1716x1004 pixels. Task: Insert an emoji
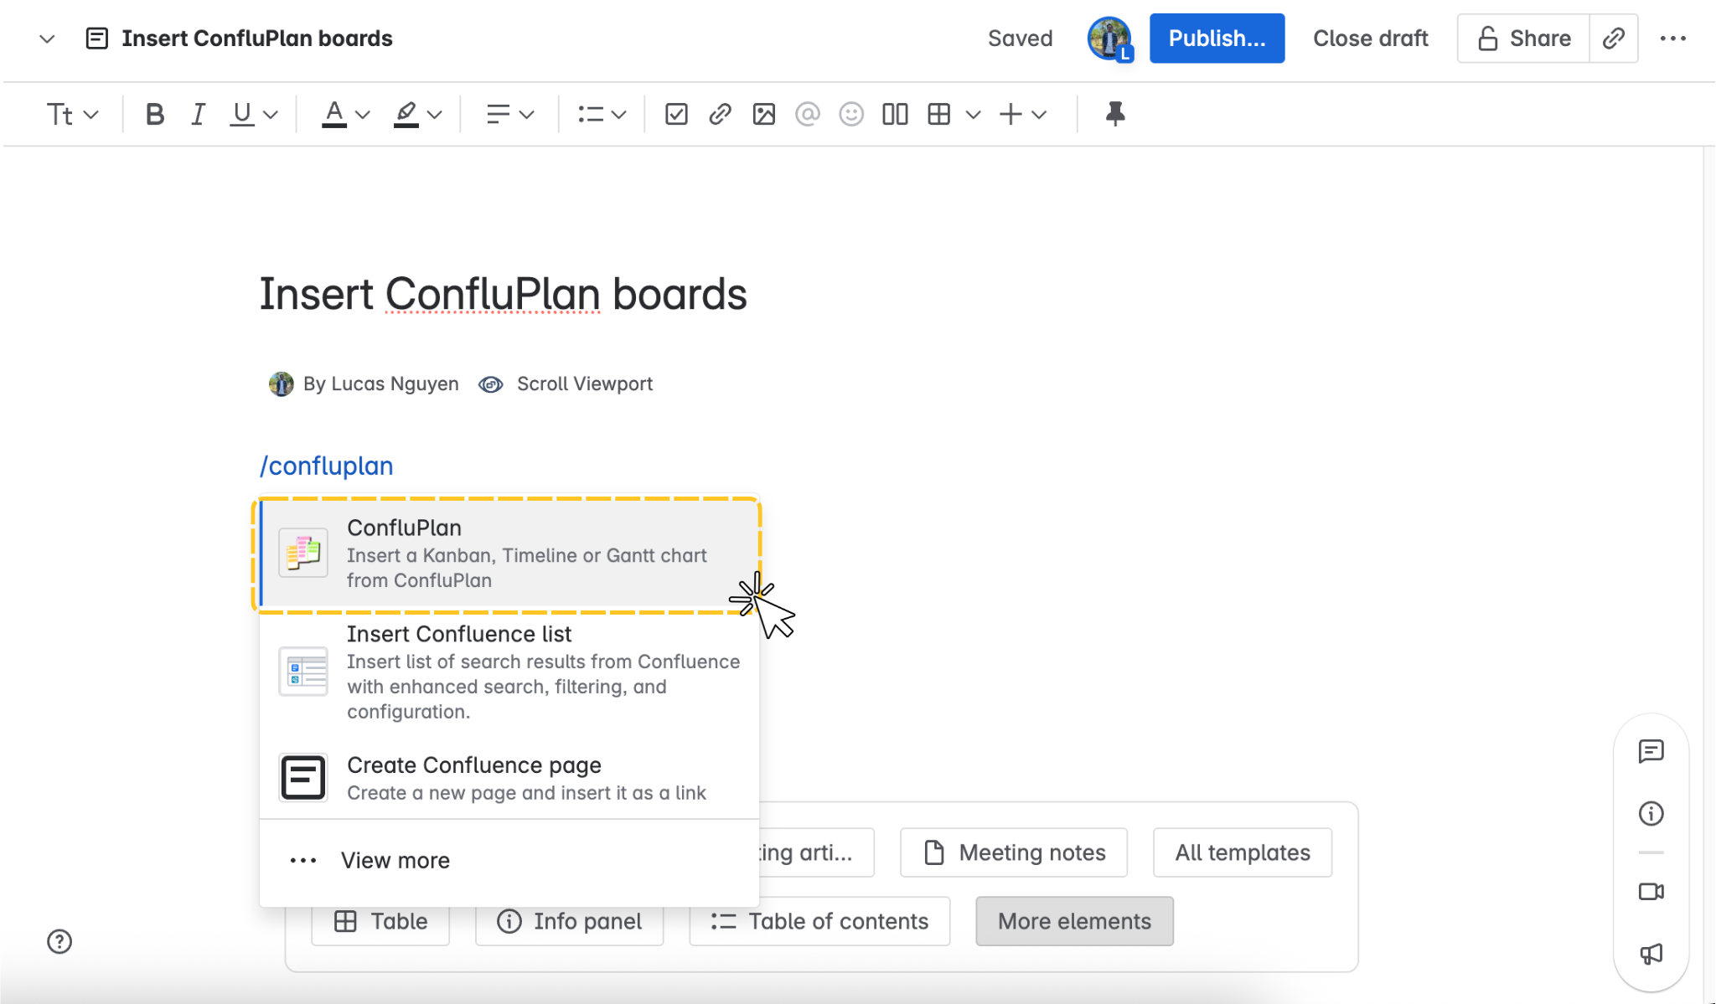(x=850, y=114)
